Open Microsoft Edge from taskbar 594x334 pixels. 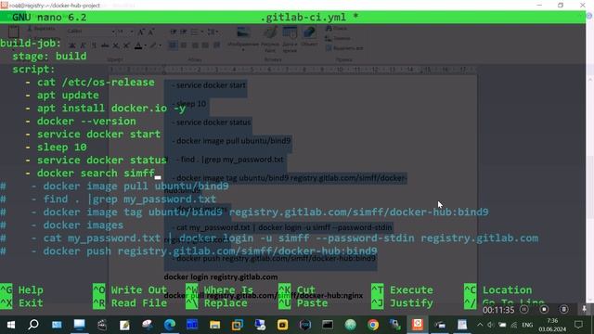point(170,325)
